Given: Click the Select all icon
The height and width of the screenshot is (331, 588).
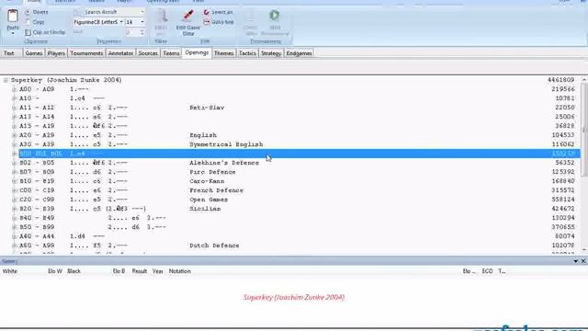Looking at the screenshot, I should tap(206, 12).
